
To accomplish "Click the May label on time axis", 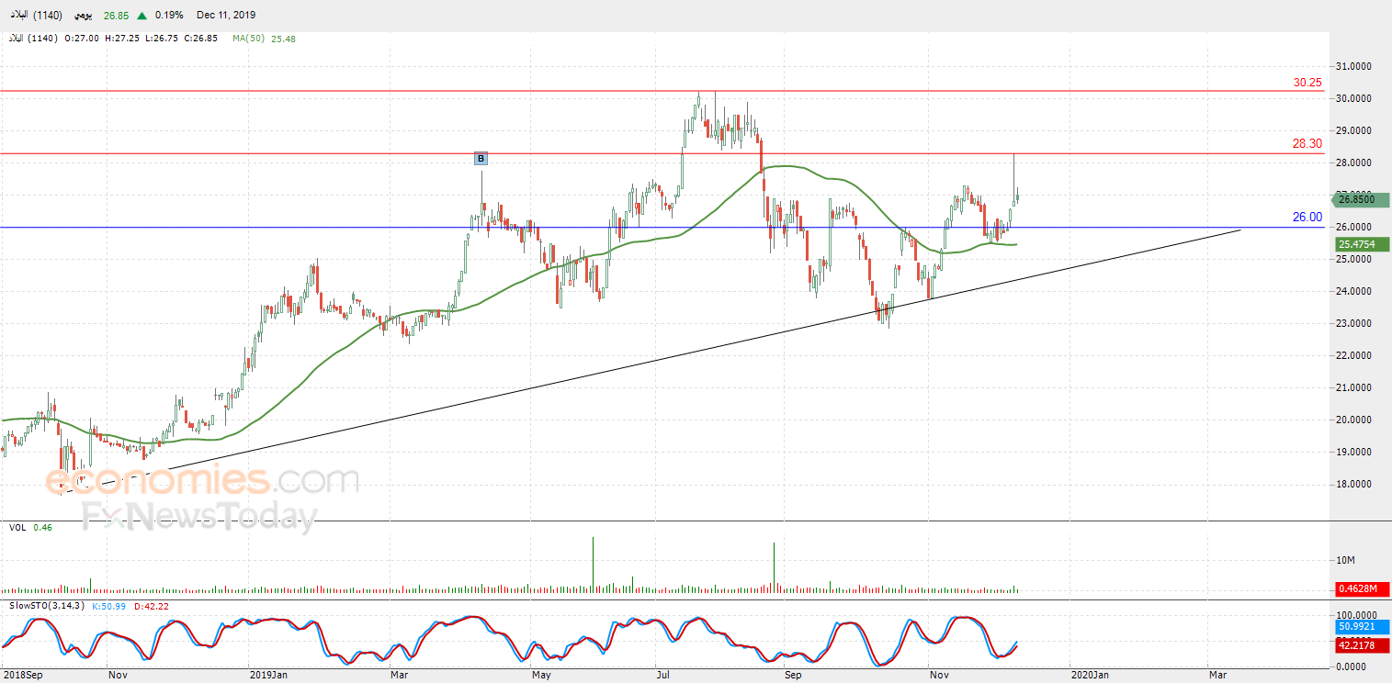I will pyautogui.click(x=541, y=675).
